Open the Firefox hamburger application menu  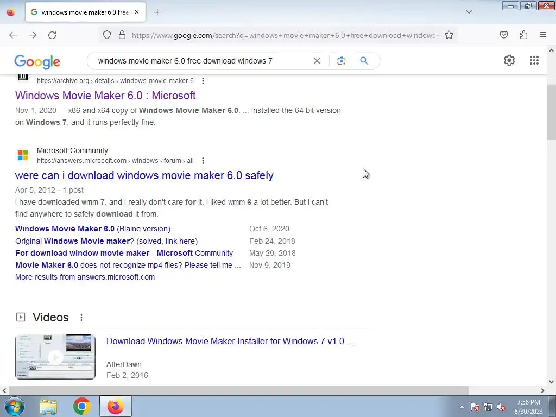tap(543, 35)
